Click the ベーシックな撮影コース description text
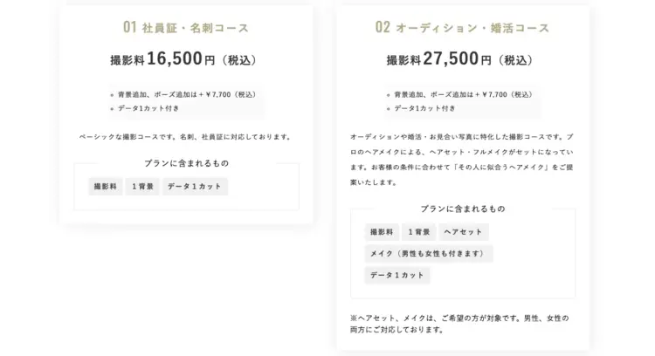 pos(186,137)
